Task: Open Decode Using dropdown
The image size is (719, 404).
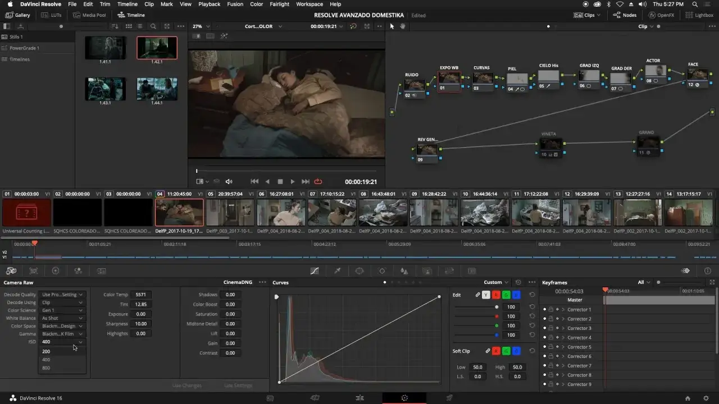Action: [x=62, y=302]
